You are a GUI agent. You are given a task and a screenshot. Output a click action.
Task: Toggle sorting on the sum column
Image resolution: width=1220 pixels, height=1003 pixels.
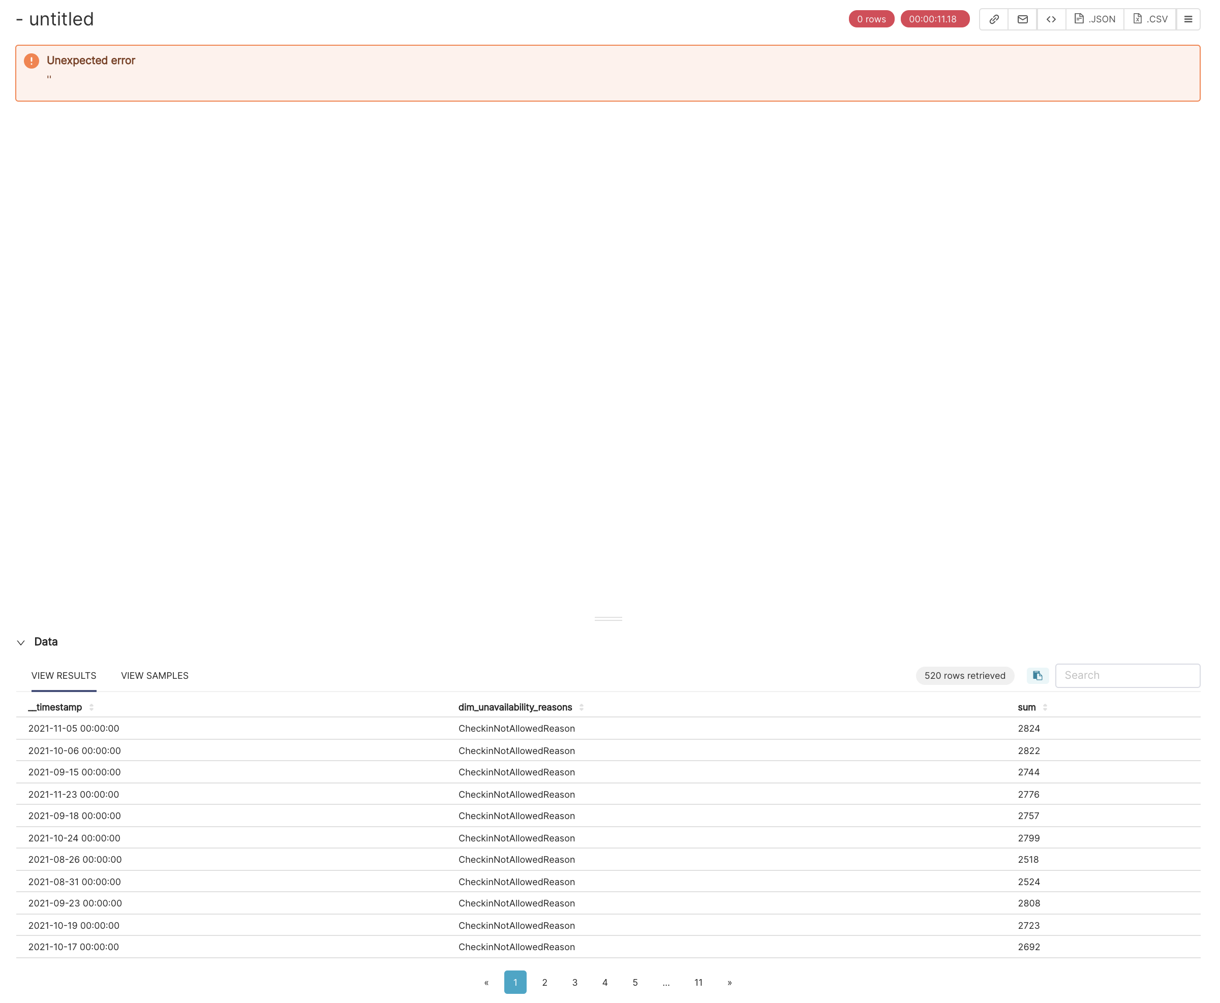point(1045,707)
